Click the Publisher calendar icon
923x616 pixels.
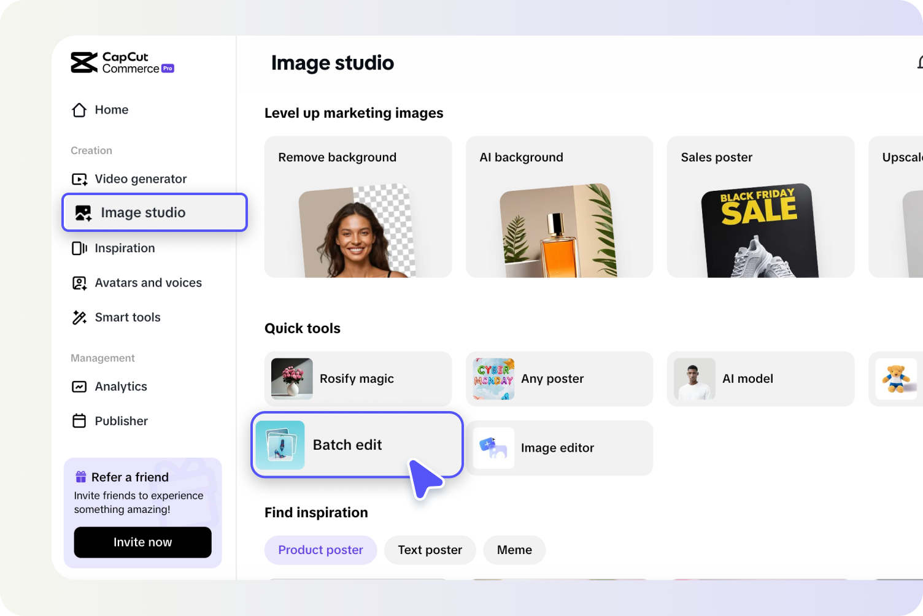(x=79, y=421)
